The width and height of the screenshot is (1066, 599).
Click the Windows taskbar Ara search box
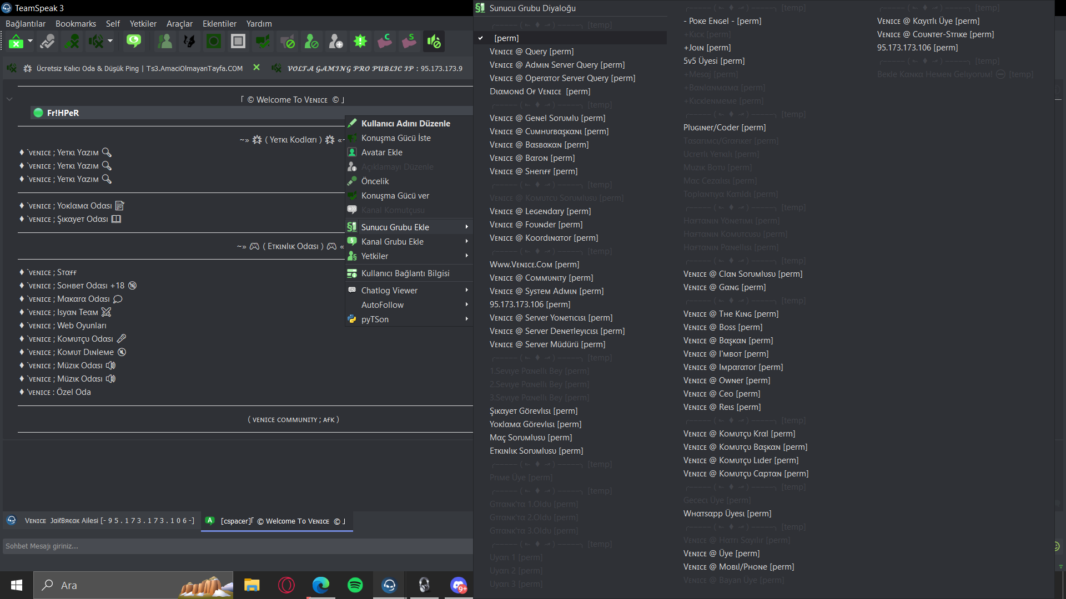[x=133, y=585]
